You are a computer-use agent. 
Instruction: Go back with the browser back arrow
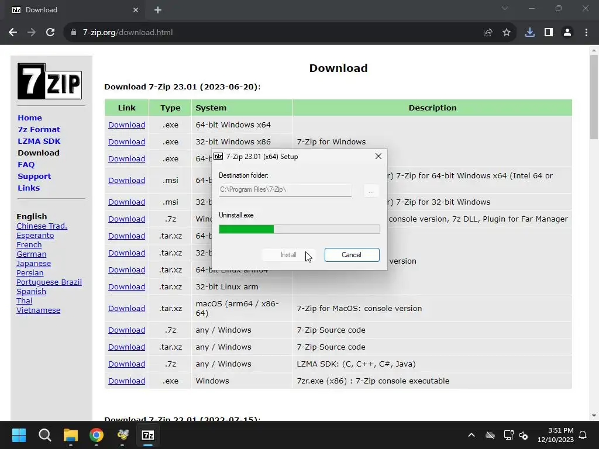(x=13, y=33)
